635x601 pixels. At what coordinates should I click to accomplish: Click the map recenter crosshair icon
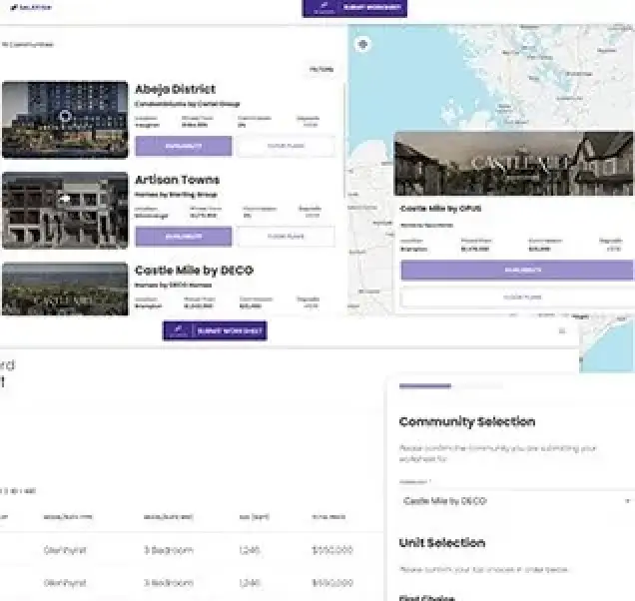click(362, 44)
